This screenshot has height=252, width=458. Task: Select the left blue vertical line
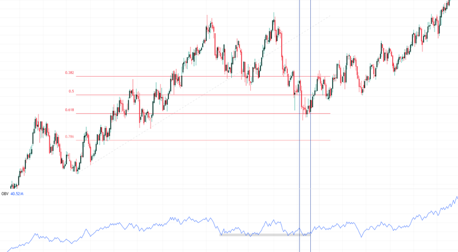(299, 125)
